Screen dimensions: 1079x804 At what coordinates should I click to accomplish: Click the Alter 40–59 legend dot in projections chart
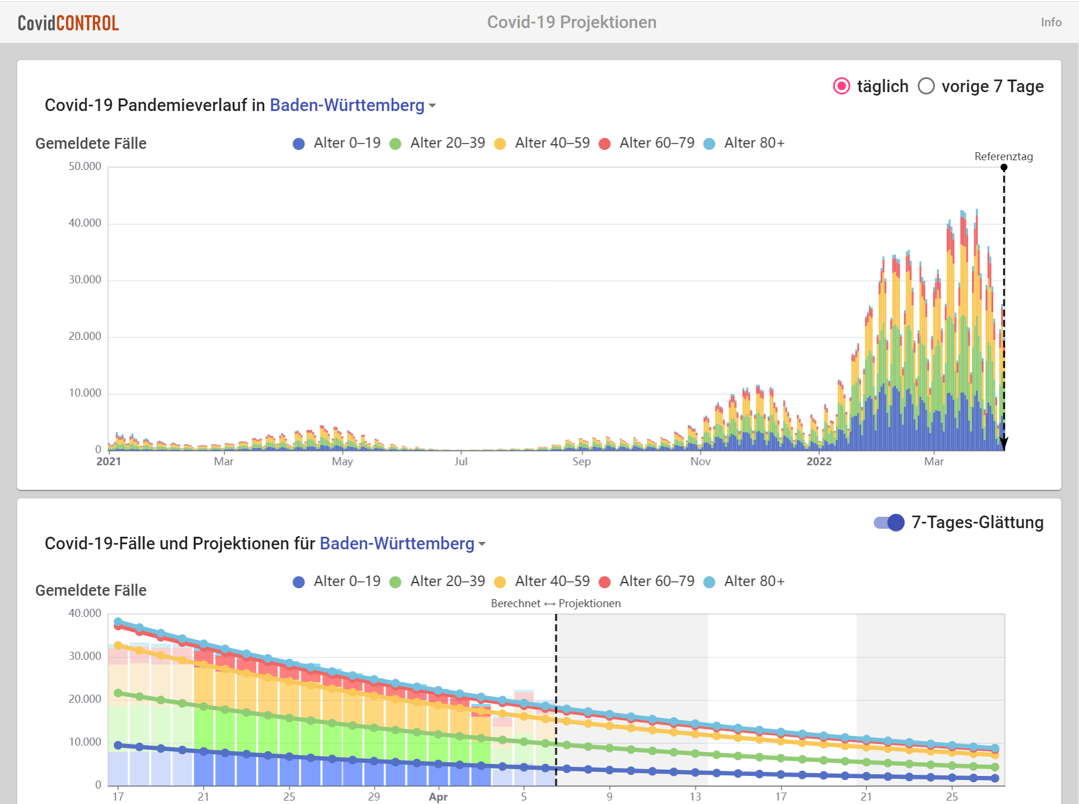[x=500, y=582]
